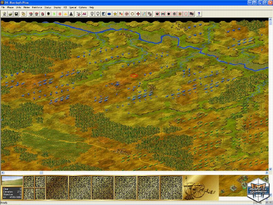Click the zoom-out magnifier icon
The image size is (273, 205).
point(98,14)
